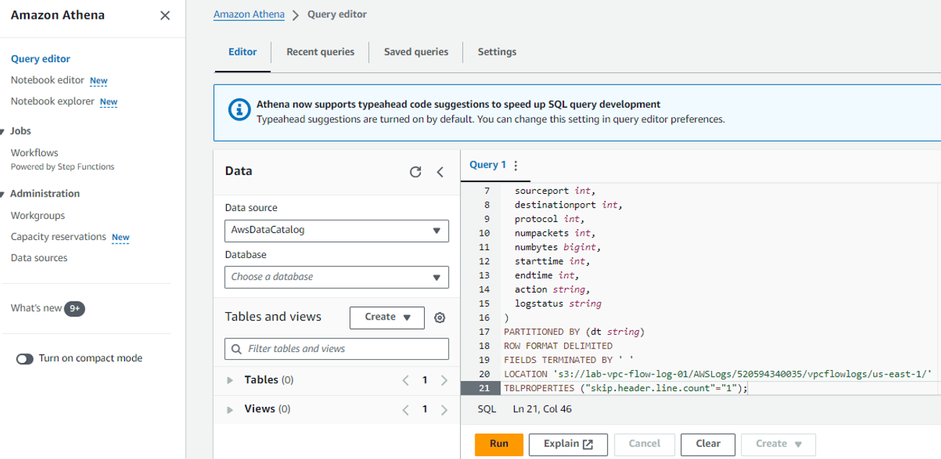Viewport: 941px width, 459px height.
Task: Open the Query 1 tab options menu
Action: (x=515, y=166)
